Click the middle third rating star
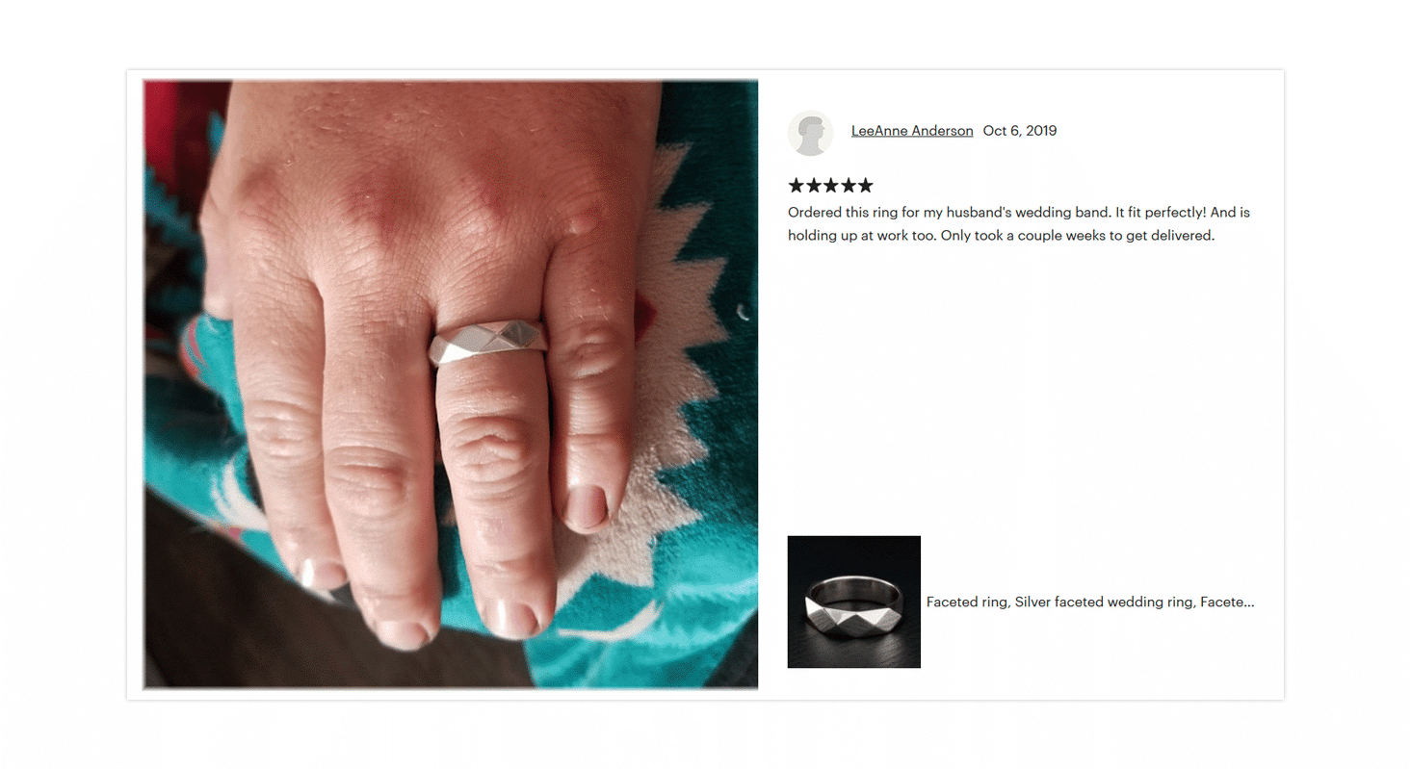Viewport: 1411px width, 769px height. (x=830, y=185)
